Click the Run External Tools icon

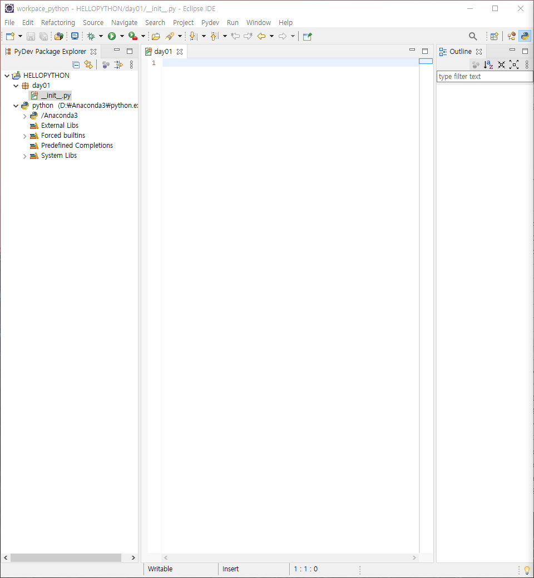[x=133, y=36]
